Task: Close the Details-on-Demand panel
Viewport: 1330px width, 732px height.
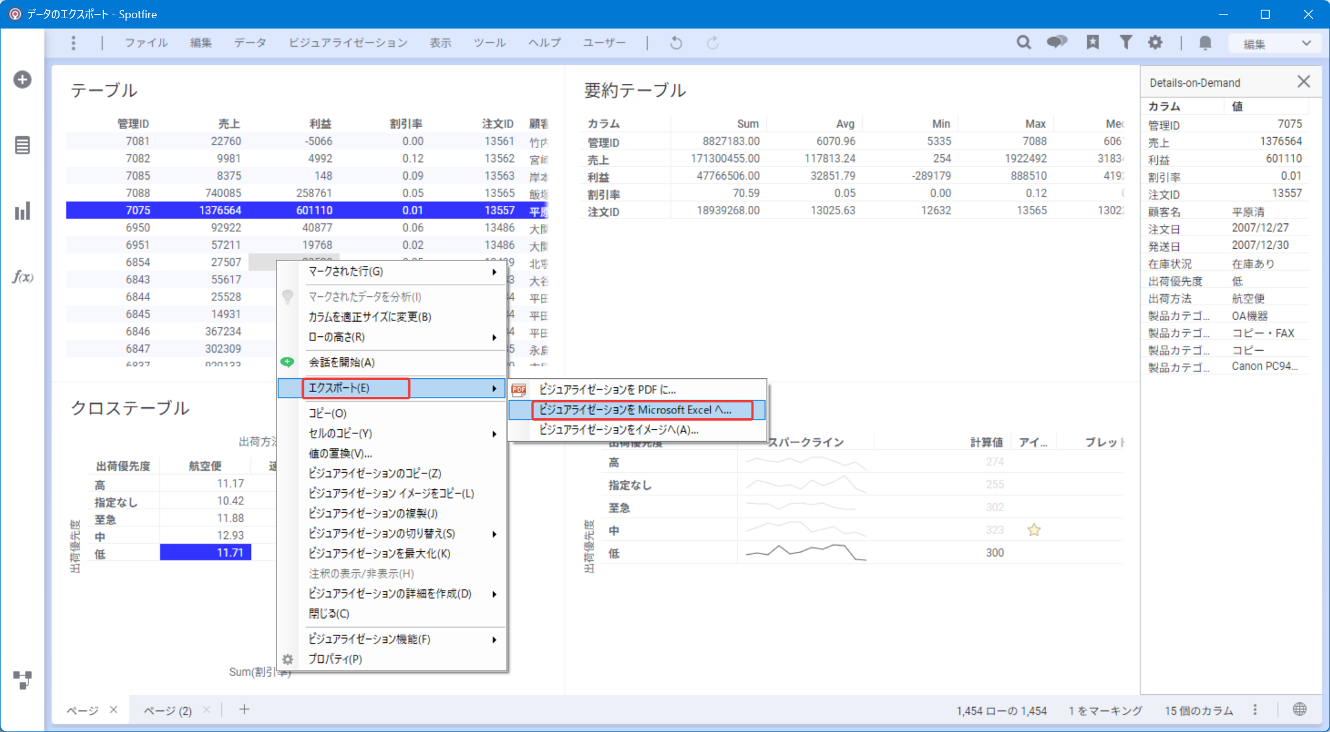Action: point(1303,82)
